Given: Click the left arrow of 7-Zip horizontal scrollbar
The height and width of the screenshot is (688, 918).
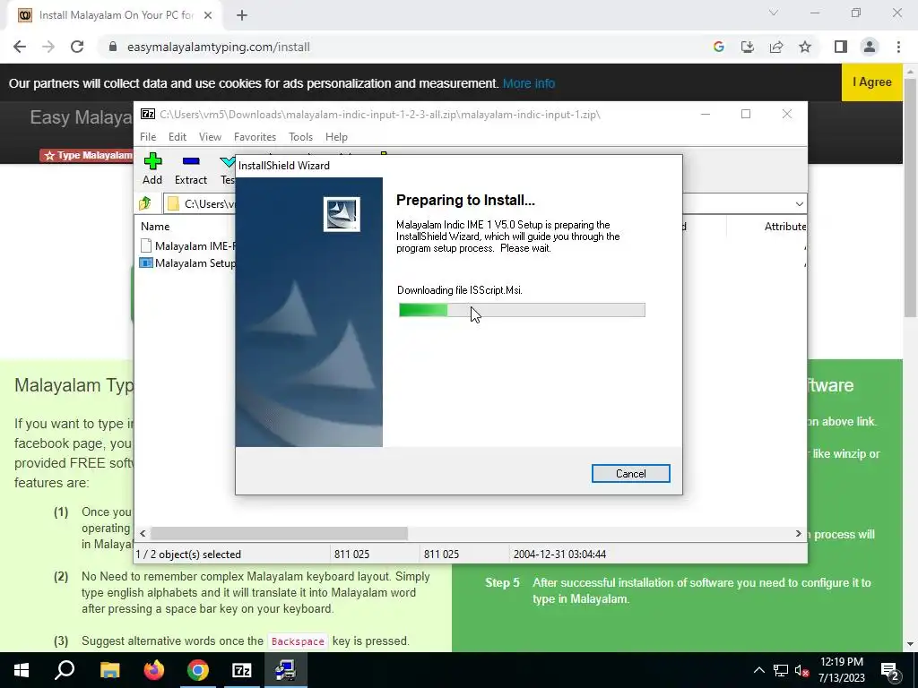Looking at the screenshot, I should click(x=143, y=534).
